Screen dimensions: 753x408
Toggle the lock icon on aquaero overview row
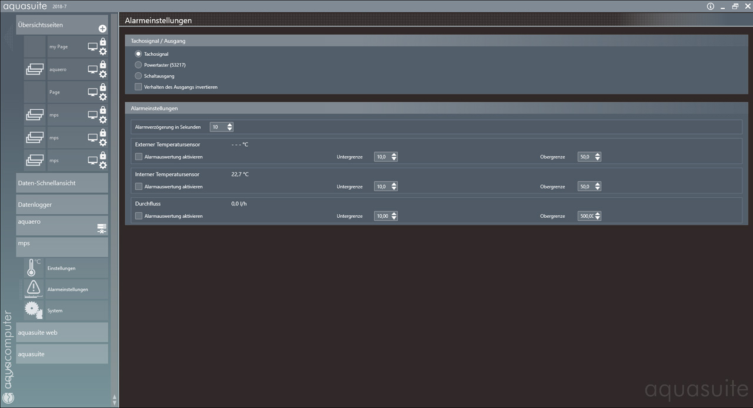103,65
